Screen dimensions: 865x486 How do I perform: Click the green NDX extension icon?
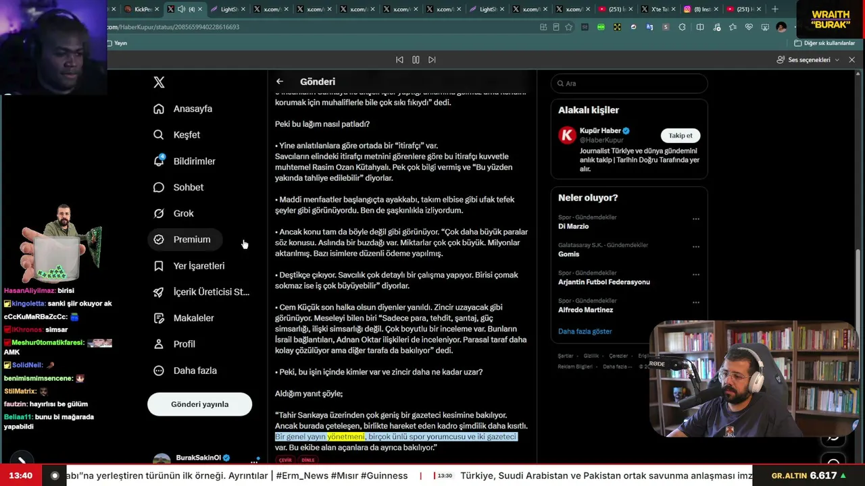pos(601,27)
